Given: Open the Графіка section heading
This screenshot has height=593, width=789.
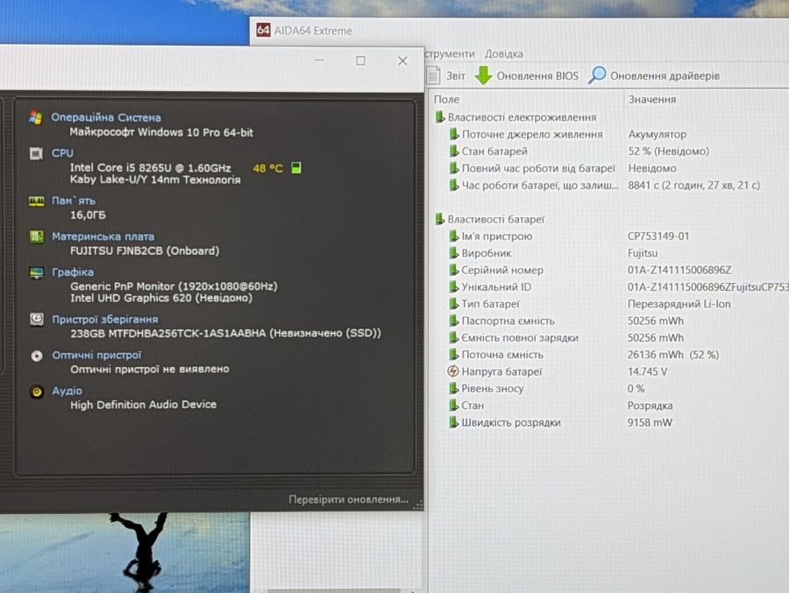Looking at the screenshot, I should pyautogui.click(x=73, y=272).
